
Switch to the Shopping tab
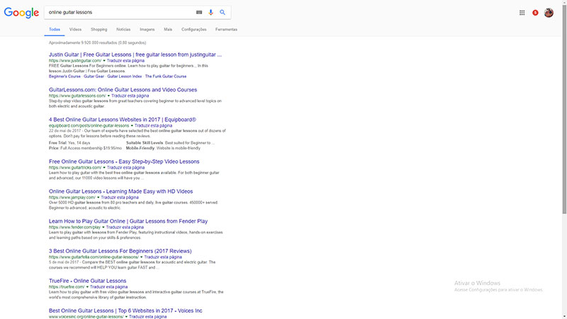(99, 29)
